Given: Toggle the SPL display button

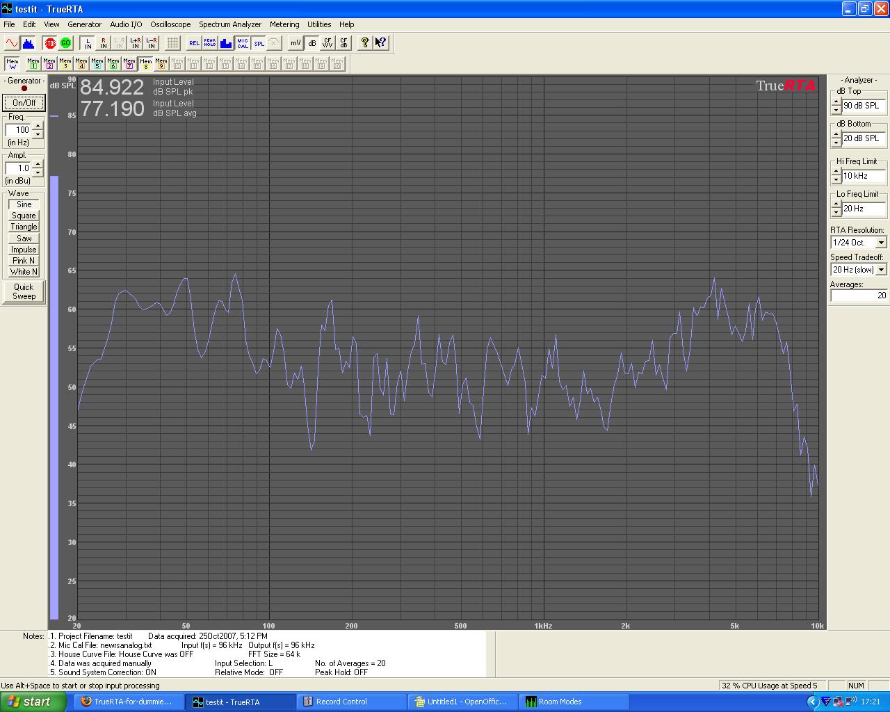Looking at the screenshot, I should 259,43.
